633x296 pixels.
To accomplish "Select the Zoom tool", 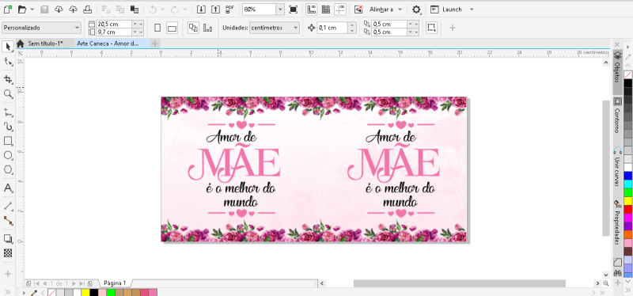I will 8,94.
